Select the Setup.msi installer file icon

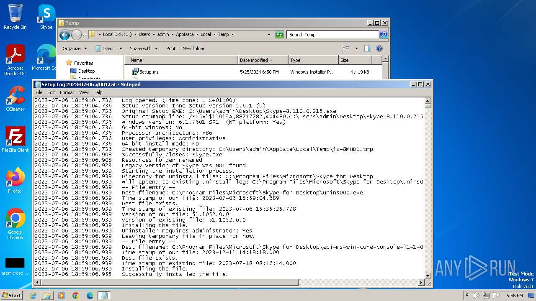135,72
